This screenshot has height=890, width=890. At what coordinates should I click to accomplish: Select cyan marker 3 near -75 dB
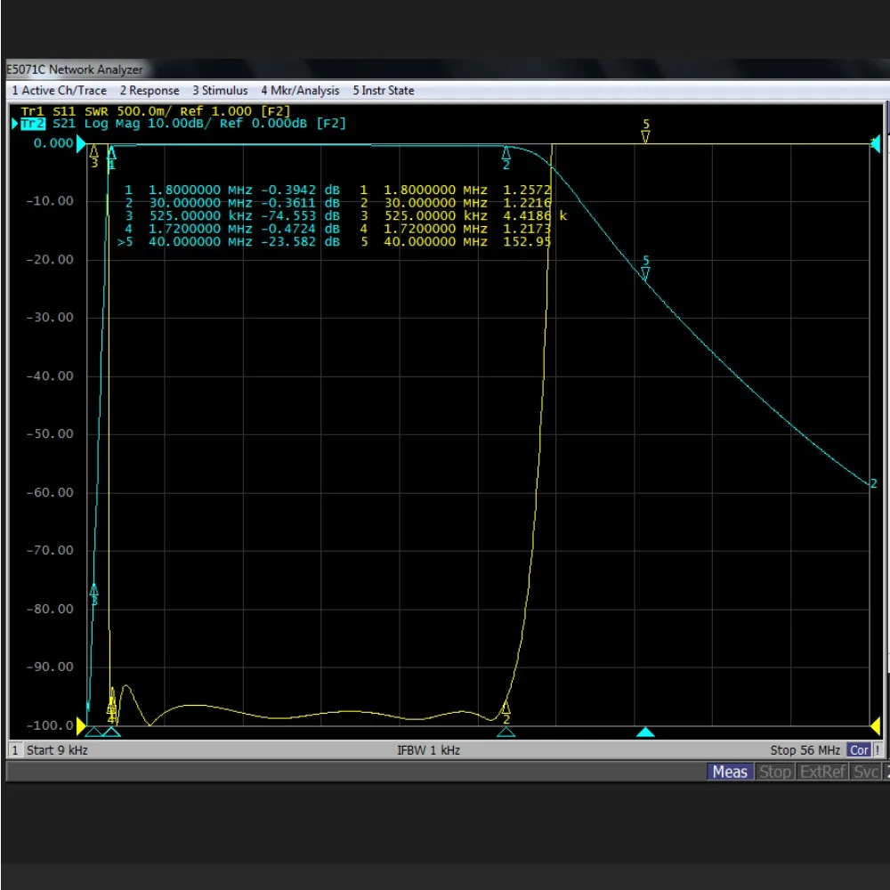94,595
